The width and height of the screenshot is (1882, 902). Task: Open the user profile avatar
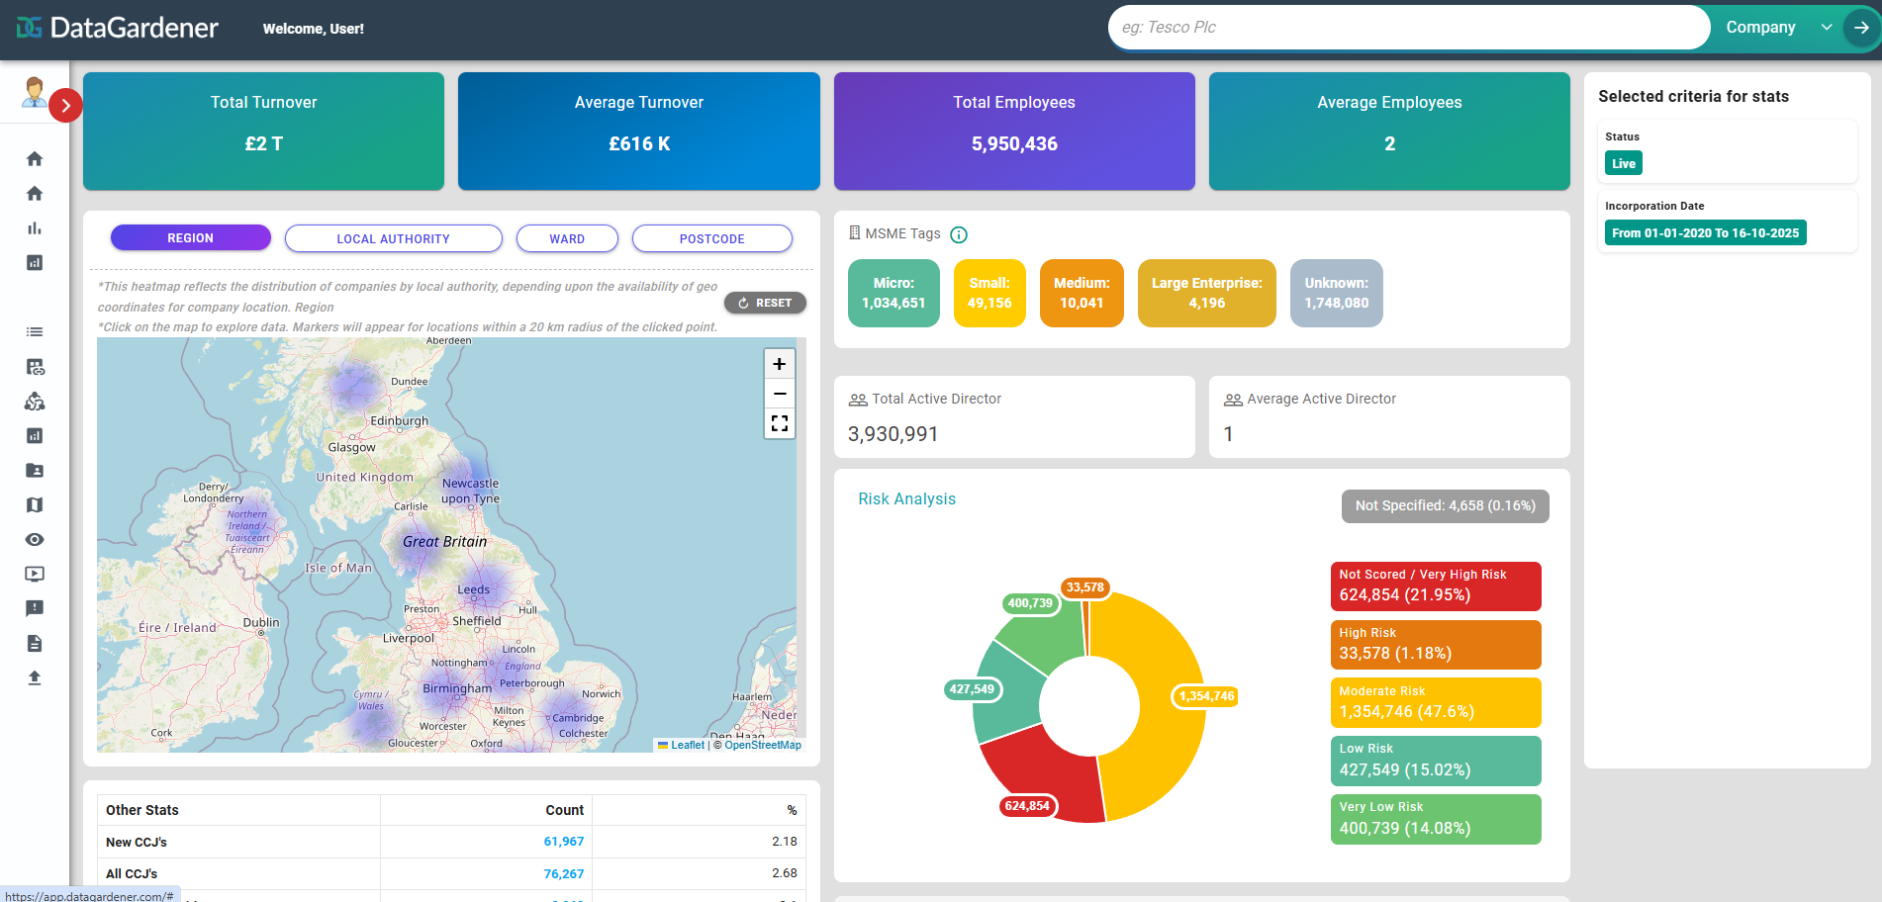click(35, 92)
